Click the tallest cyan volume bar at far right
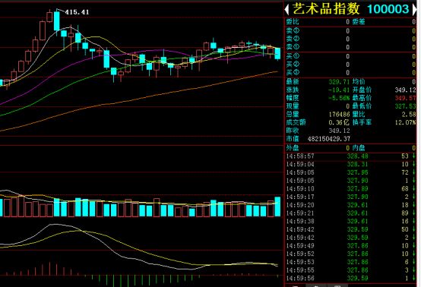 277,207
